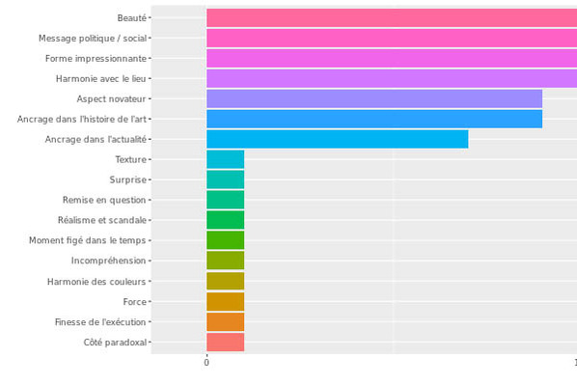Click the Forme impressionnante bar
This screenshot has height=385, width=577.
392,59
